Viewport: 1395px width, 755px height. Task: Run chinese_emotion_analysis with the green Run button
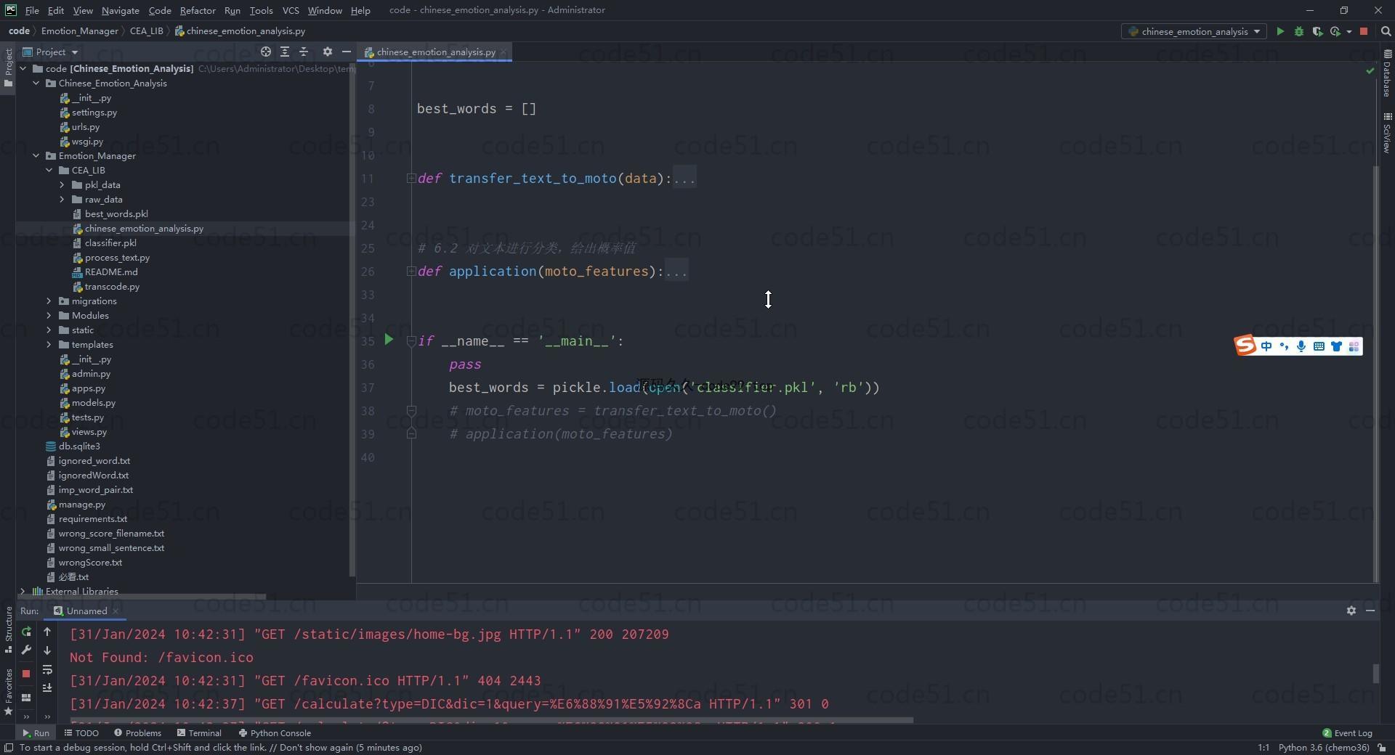pyautogui.click(x=1280, y=31)
